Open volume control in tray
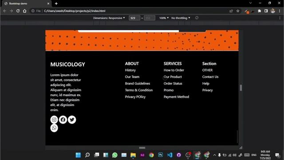Image resolution: width=284 pixels, height=160 pixels. [235, 155]
